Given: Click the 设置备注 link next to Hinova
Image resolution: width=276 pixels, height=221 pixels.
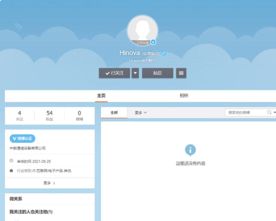Looking at the screenshot, I should point(151,54).
